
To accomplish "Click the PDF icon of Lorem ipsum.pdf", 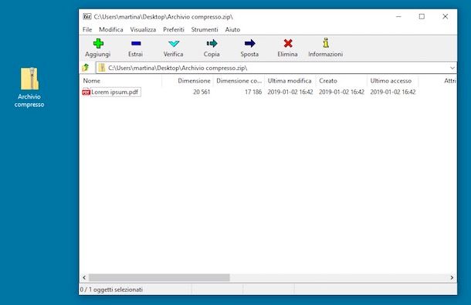I will 86,92.
